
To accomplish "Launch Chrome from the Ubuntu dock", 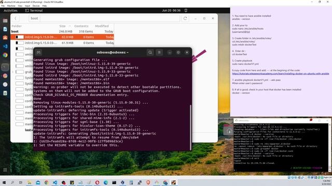I will click(5, 55).
